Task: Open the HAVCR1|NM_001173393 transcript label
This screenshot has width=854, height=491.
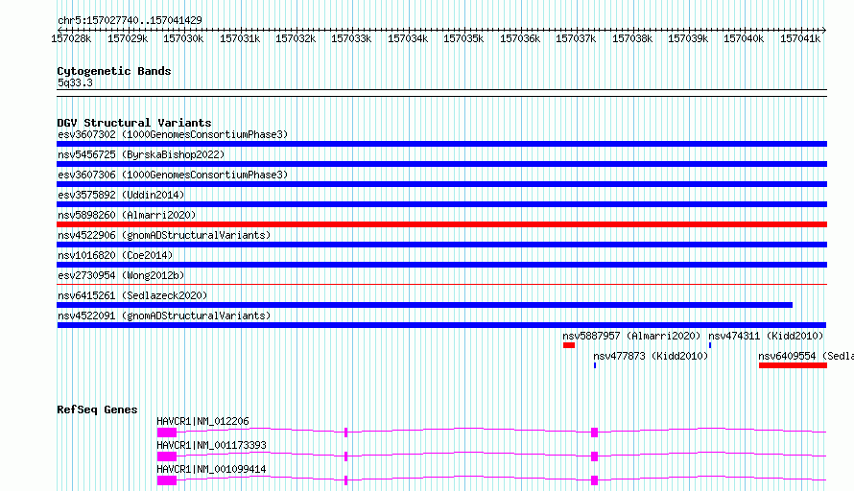Action: point(211,445)
